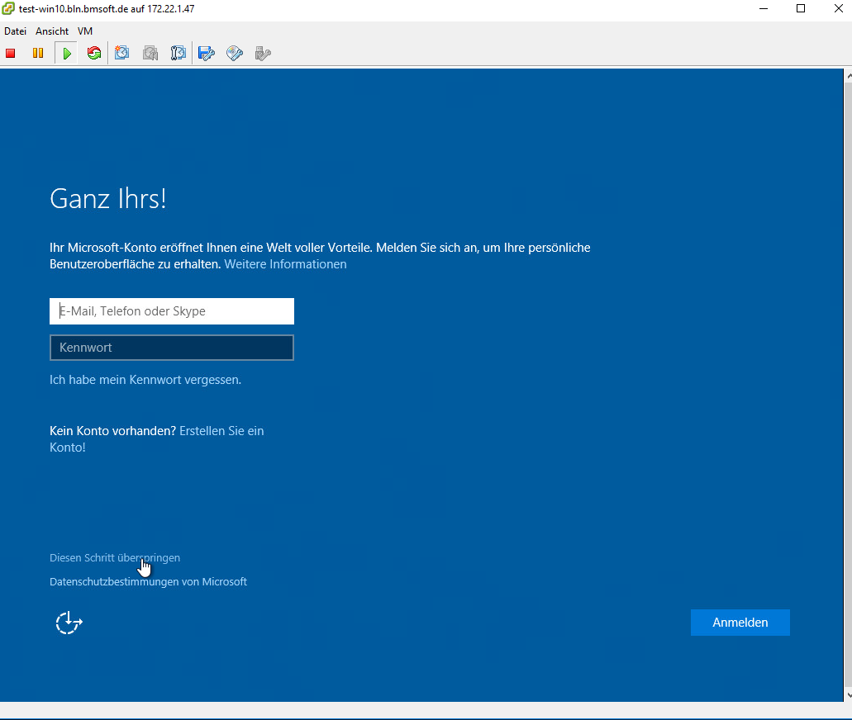The height and width of the screenshot is (720, 852).
Task: Click the green Power On play button
Action: [67, 53]
